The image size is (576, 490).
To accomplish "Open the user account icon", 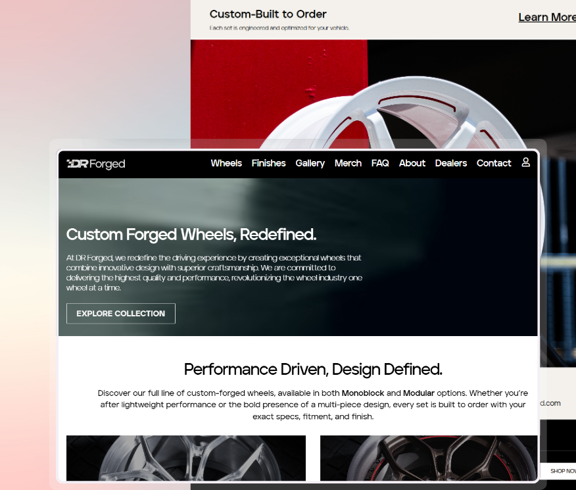I will tap(525, 162).
